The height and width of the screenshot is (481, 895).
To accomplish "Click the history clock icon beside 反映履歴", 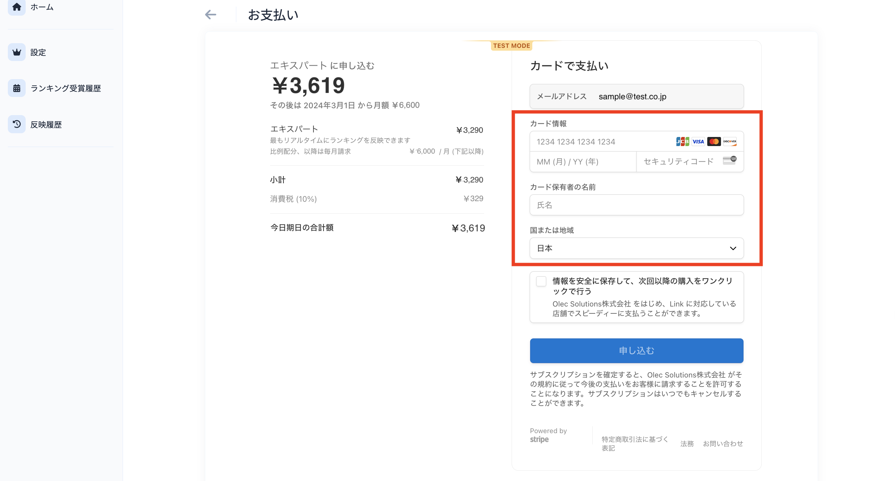I will click(x=17, y=124).
